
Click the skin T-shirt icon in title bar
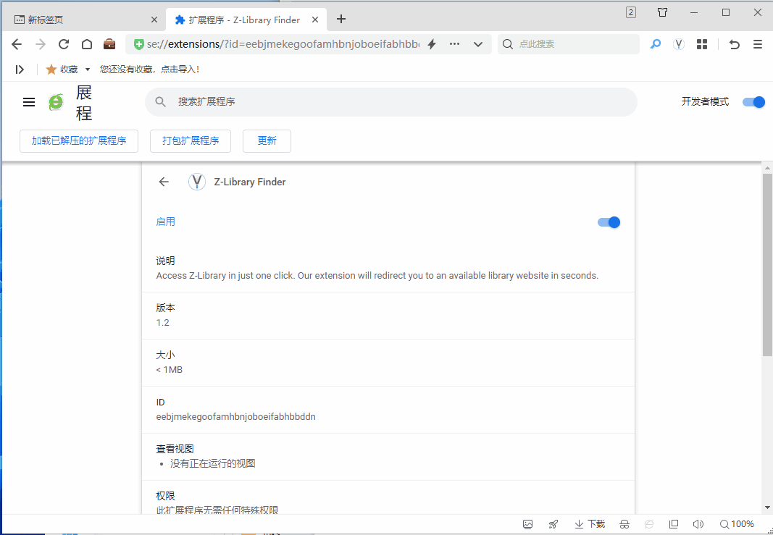click(662, 12)
